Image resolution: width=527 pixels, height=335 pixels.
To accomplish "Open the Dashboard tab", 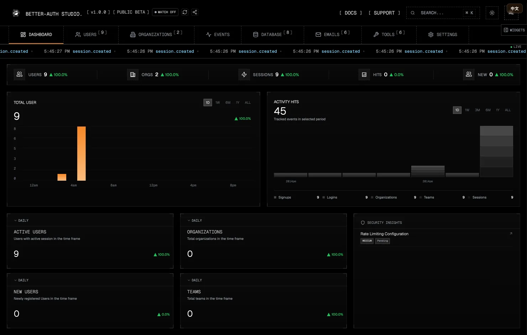I will click(36, 35).
